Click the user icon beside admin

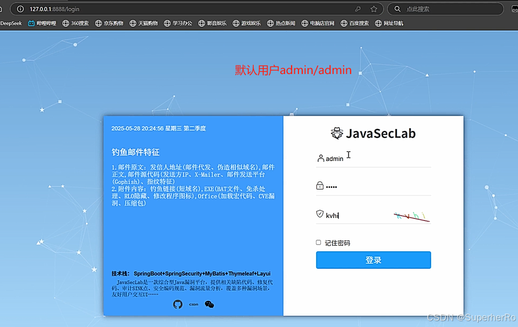coord(320,158)
